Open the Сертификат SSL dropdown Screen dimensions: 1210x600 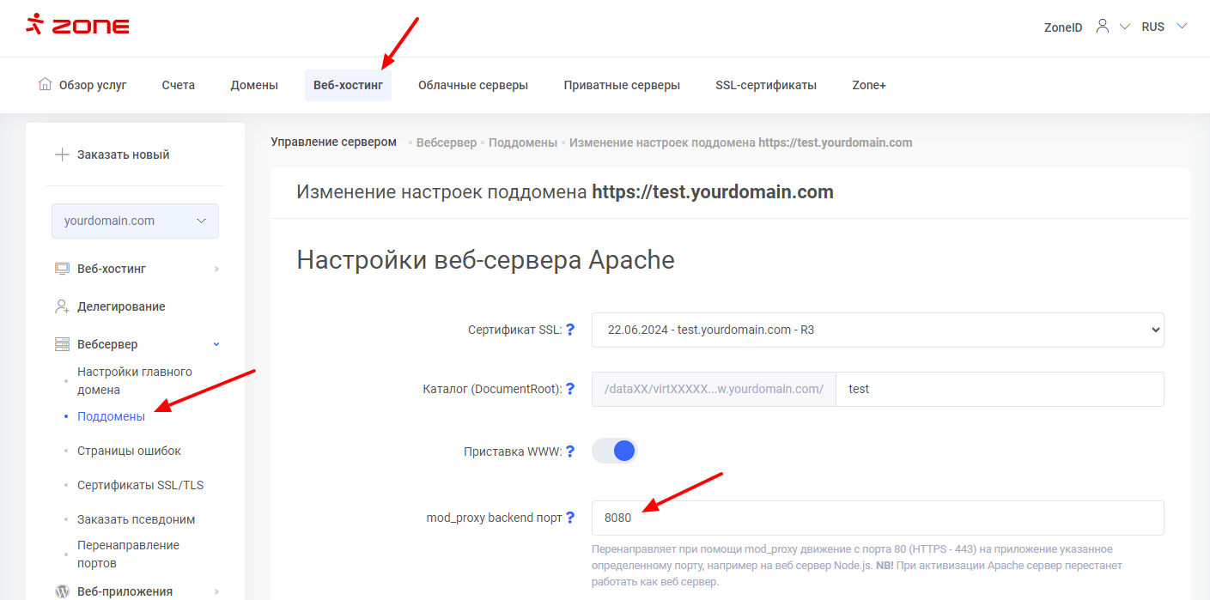[877, 330]
